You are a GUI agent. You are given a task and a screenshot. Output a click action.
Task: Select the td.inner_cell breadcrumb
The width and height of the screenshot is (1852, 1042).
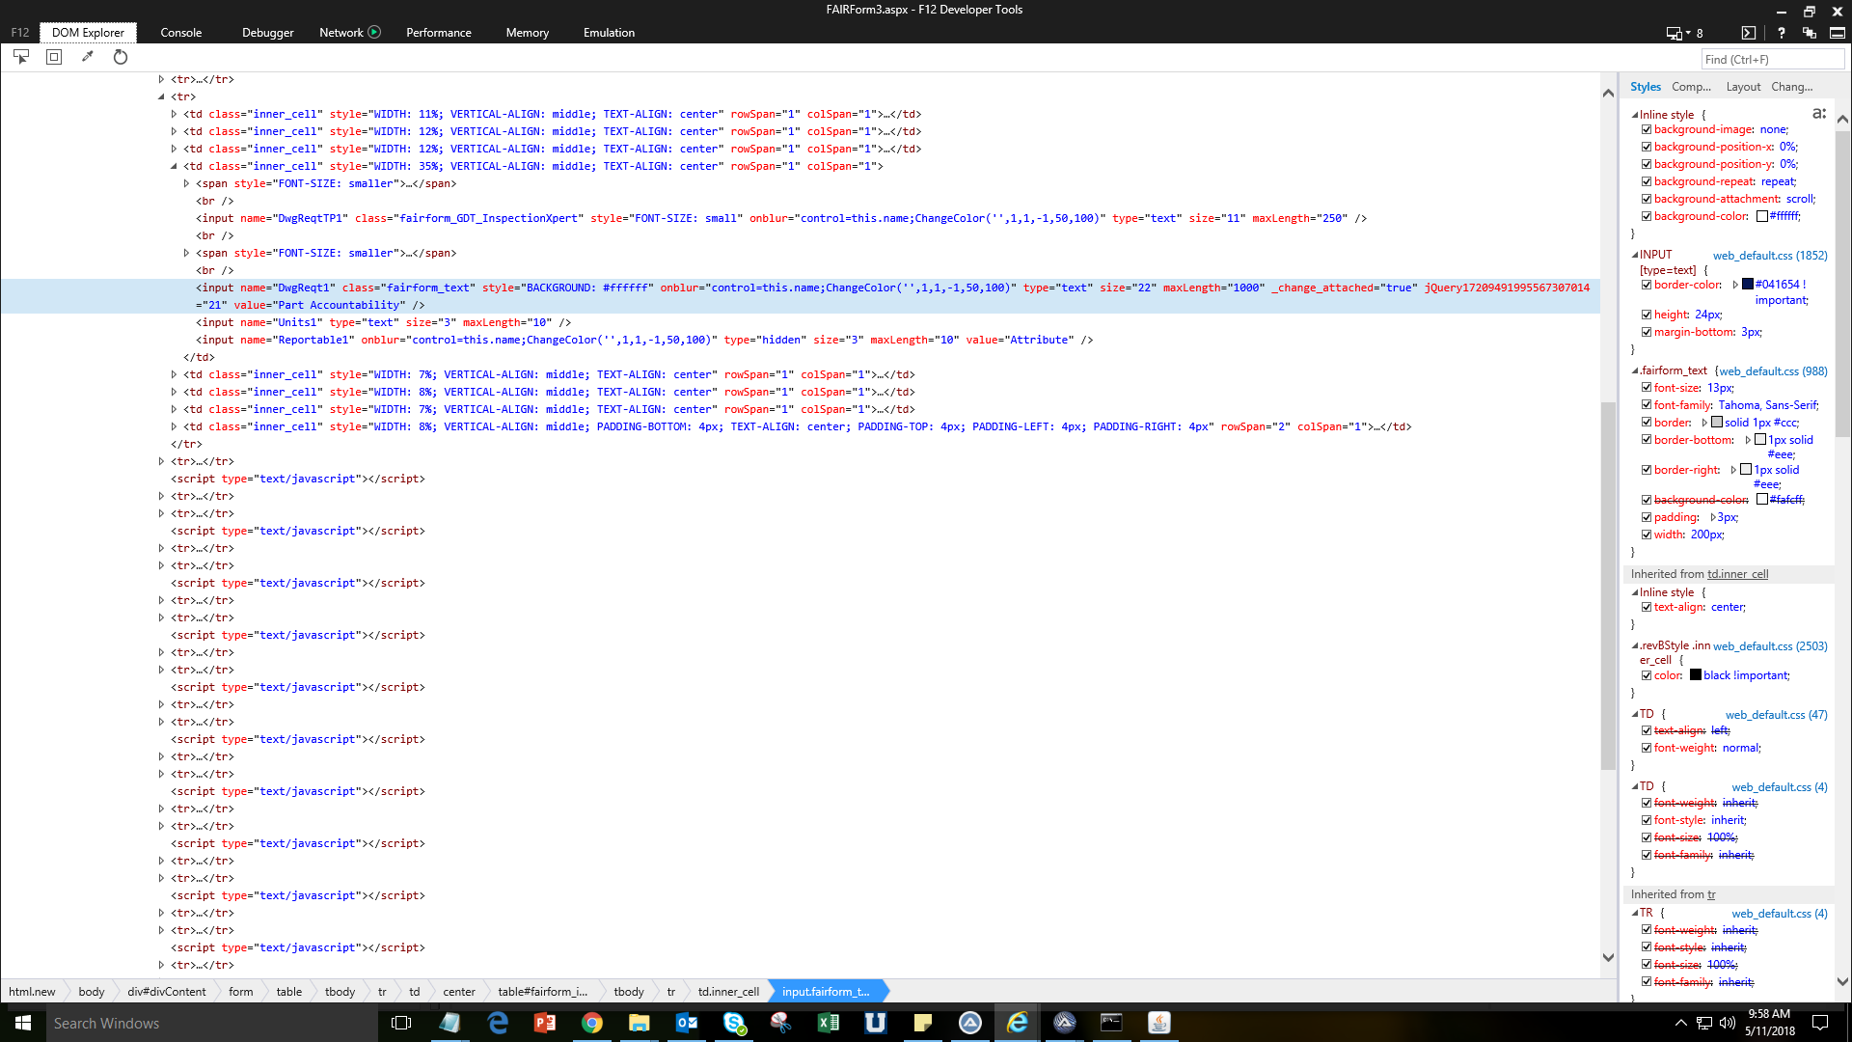[x=728, y=992]
